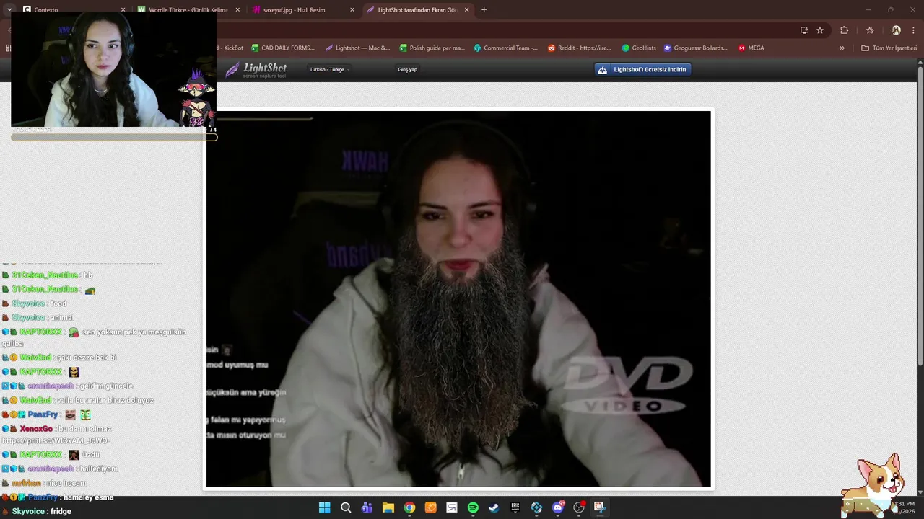Image resolution: width=924 pixels, height=519 pixels.
Task: Open the CAD DAILY FORMS bookmark
Action: tap(283, 48)
